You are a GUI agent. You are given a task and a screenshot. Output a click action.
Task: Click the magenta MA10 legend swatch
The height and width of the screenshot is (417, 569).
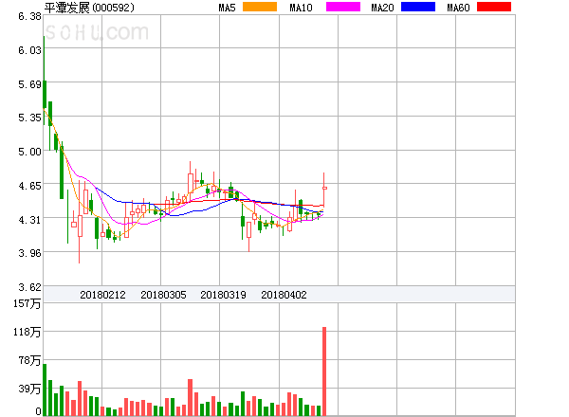tap(343, 7)
